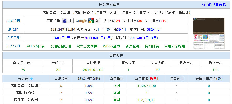Open the website screenshot thumbnail
The height and width of the screenshot is (104, 232).
(209, 33)
